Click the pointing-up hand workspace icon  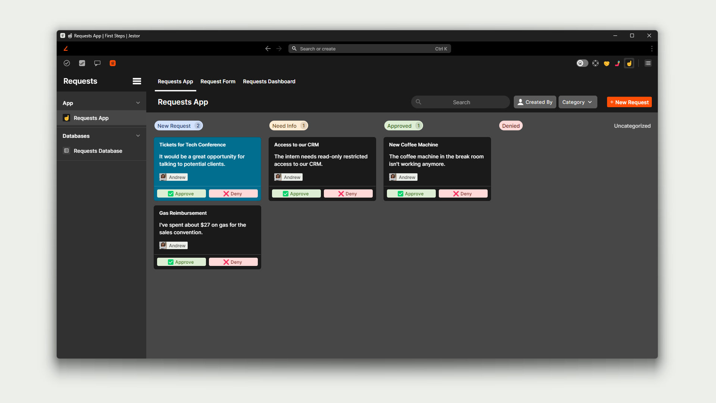629,63
